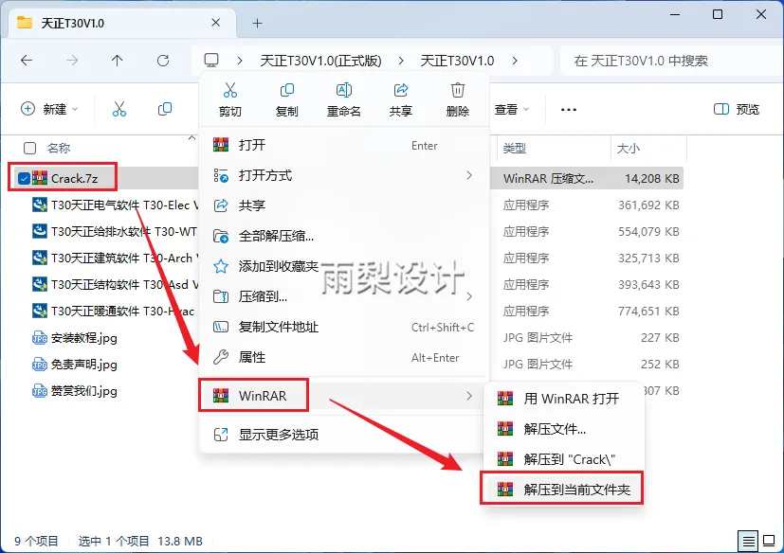Select T30天正建筑软件 T30-Arch installer
The height and width of the screenshot is (553, 784).
(x=116, y=259)
